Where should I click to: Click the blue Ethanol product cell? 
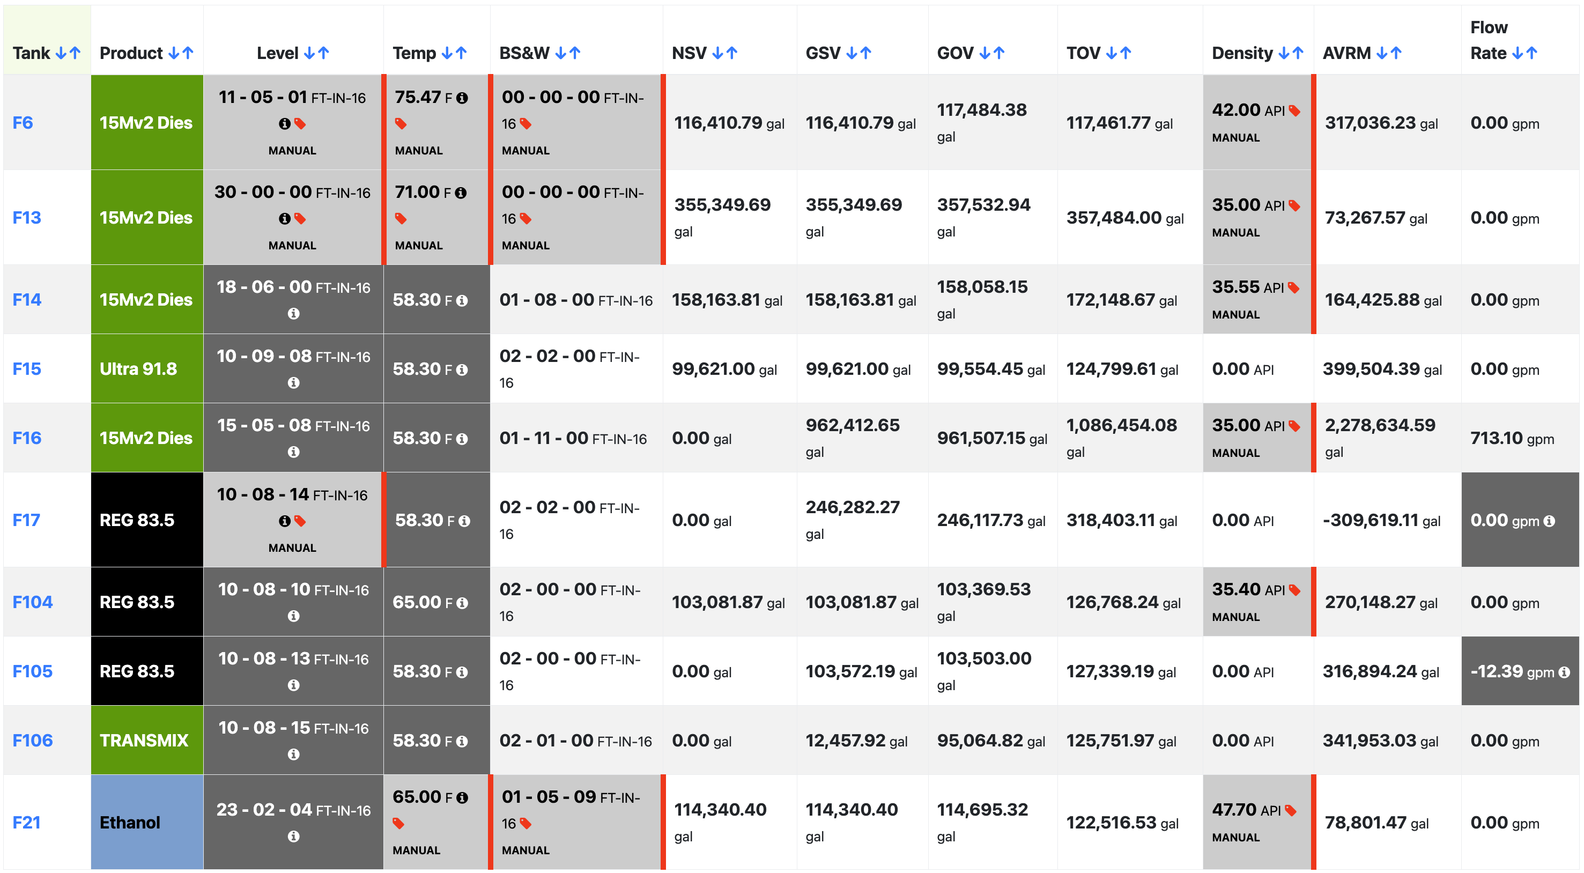click(x=147, y=822)
